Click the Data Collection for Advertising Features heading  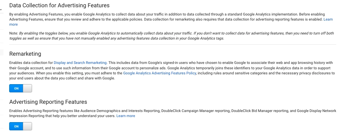coord(59,5)
